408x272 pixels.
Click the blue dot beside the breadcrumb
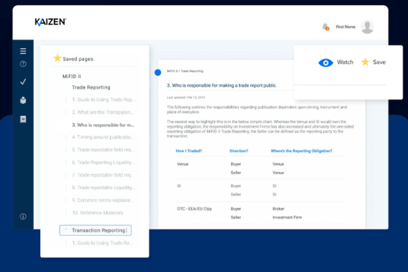coord(157,72)
